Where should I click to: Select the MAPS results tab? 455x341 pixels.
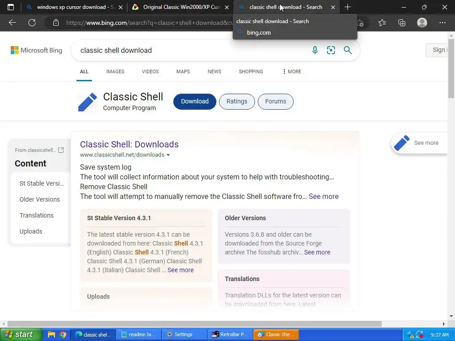[x=183, y=71]
